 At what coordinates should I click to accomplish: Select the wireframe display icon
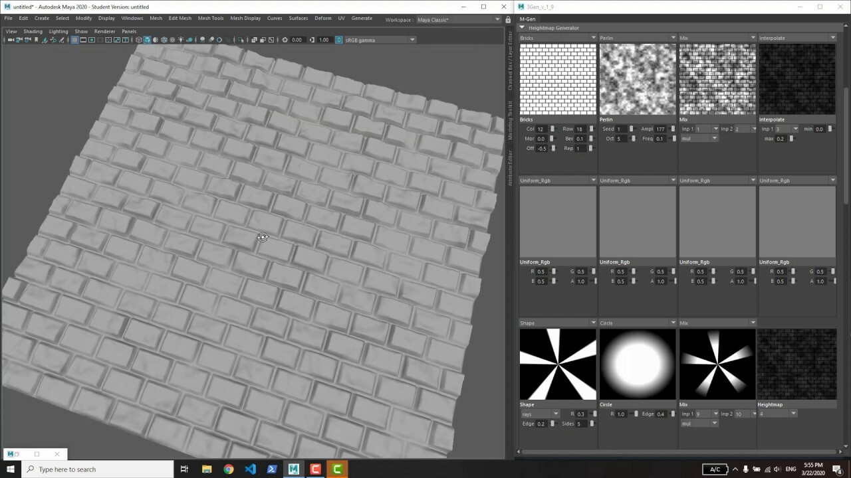pyautogui.click(x=138, y=39)
